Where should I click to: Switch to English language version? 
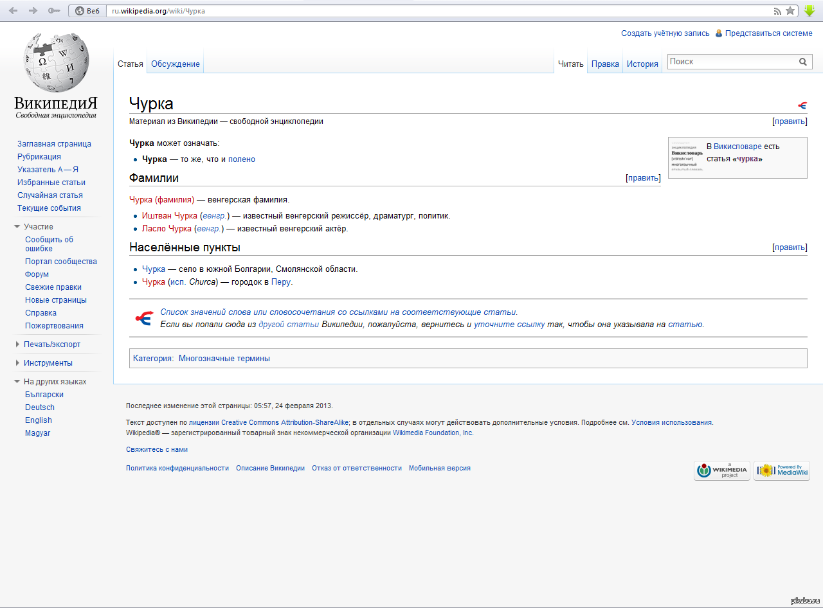click(x=39, y=420)
